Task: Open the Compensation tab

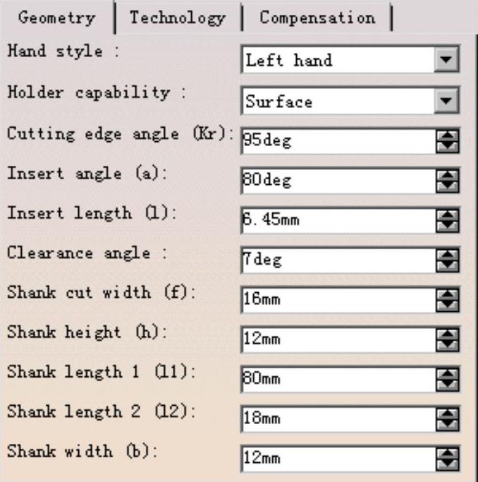Action: [x=317, y=18]
